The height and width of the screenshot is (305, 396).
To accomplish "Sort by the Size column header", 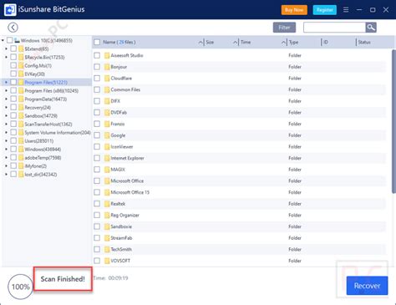I will [x=210, y=42].
